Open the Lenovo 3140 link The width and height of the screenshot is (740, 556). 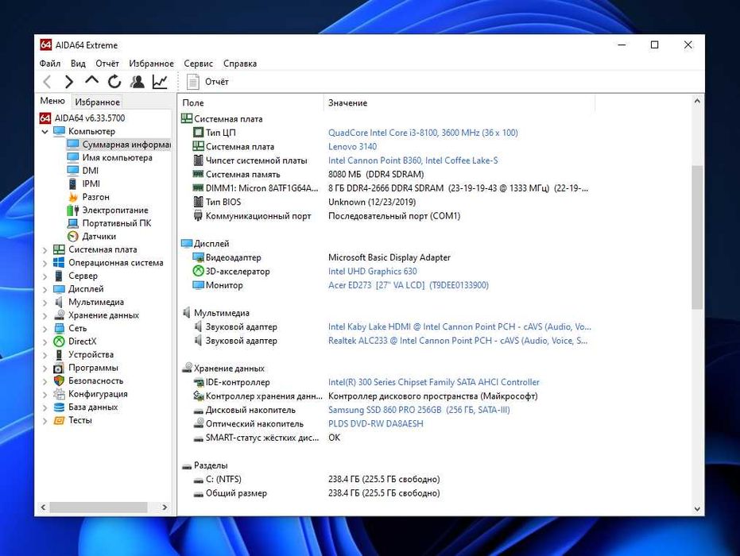(352, 147)
